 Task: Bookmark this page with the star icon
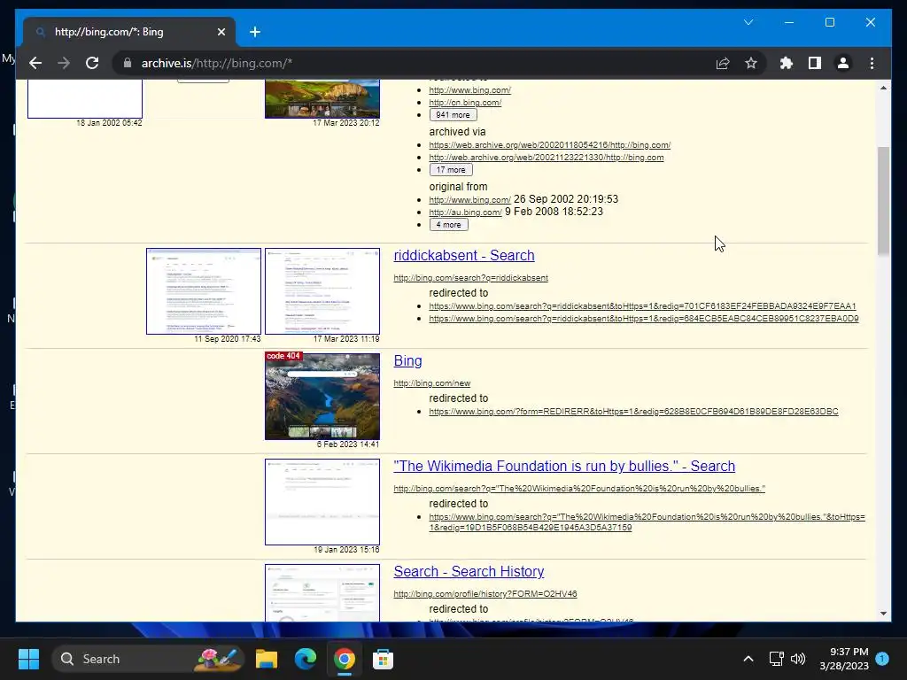[751, 63]
